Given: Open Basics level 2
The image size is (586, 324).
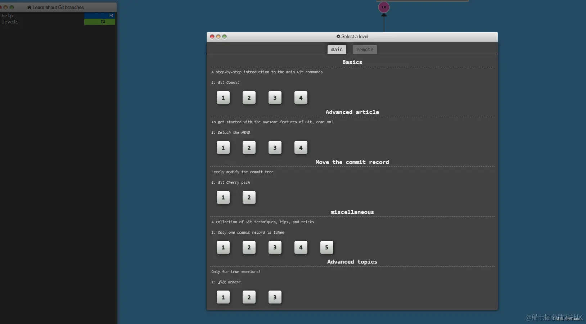Looking at the screenshot, I should tap(249, 98).
